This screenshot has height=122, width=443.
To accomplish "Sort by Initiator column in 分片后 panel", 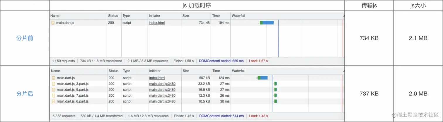I will click(x=155, y=71).
